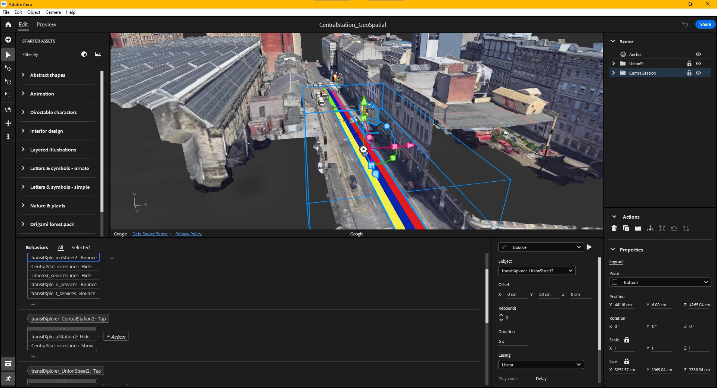Click the Duration field showing 5 s
Viewport: 717px width, 388px height.
[513, 341]
